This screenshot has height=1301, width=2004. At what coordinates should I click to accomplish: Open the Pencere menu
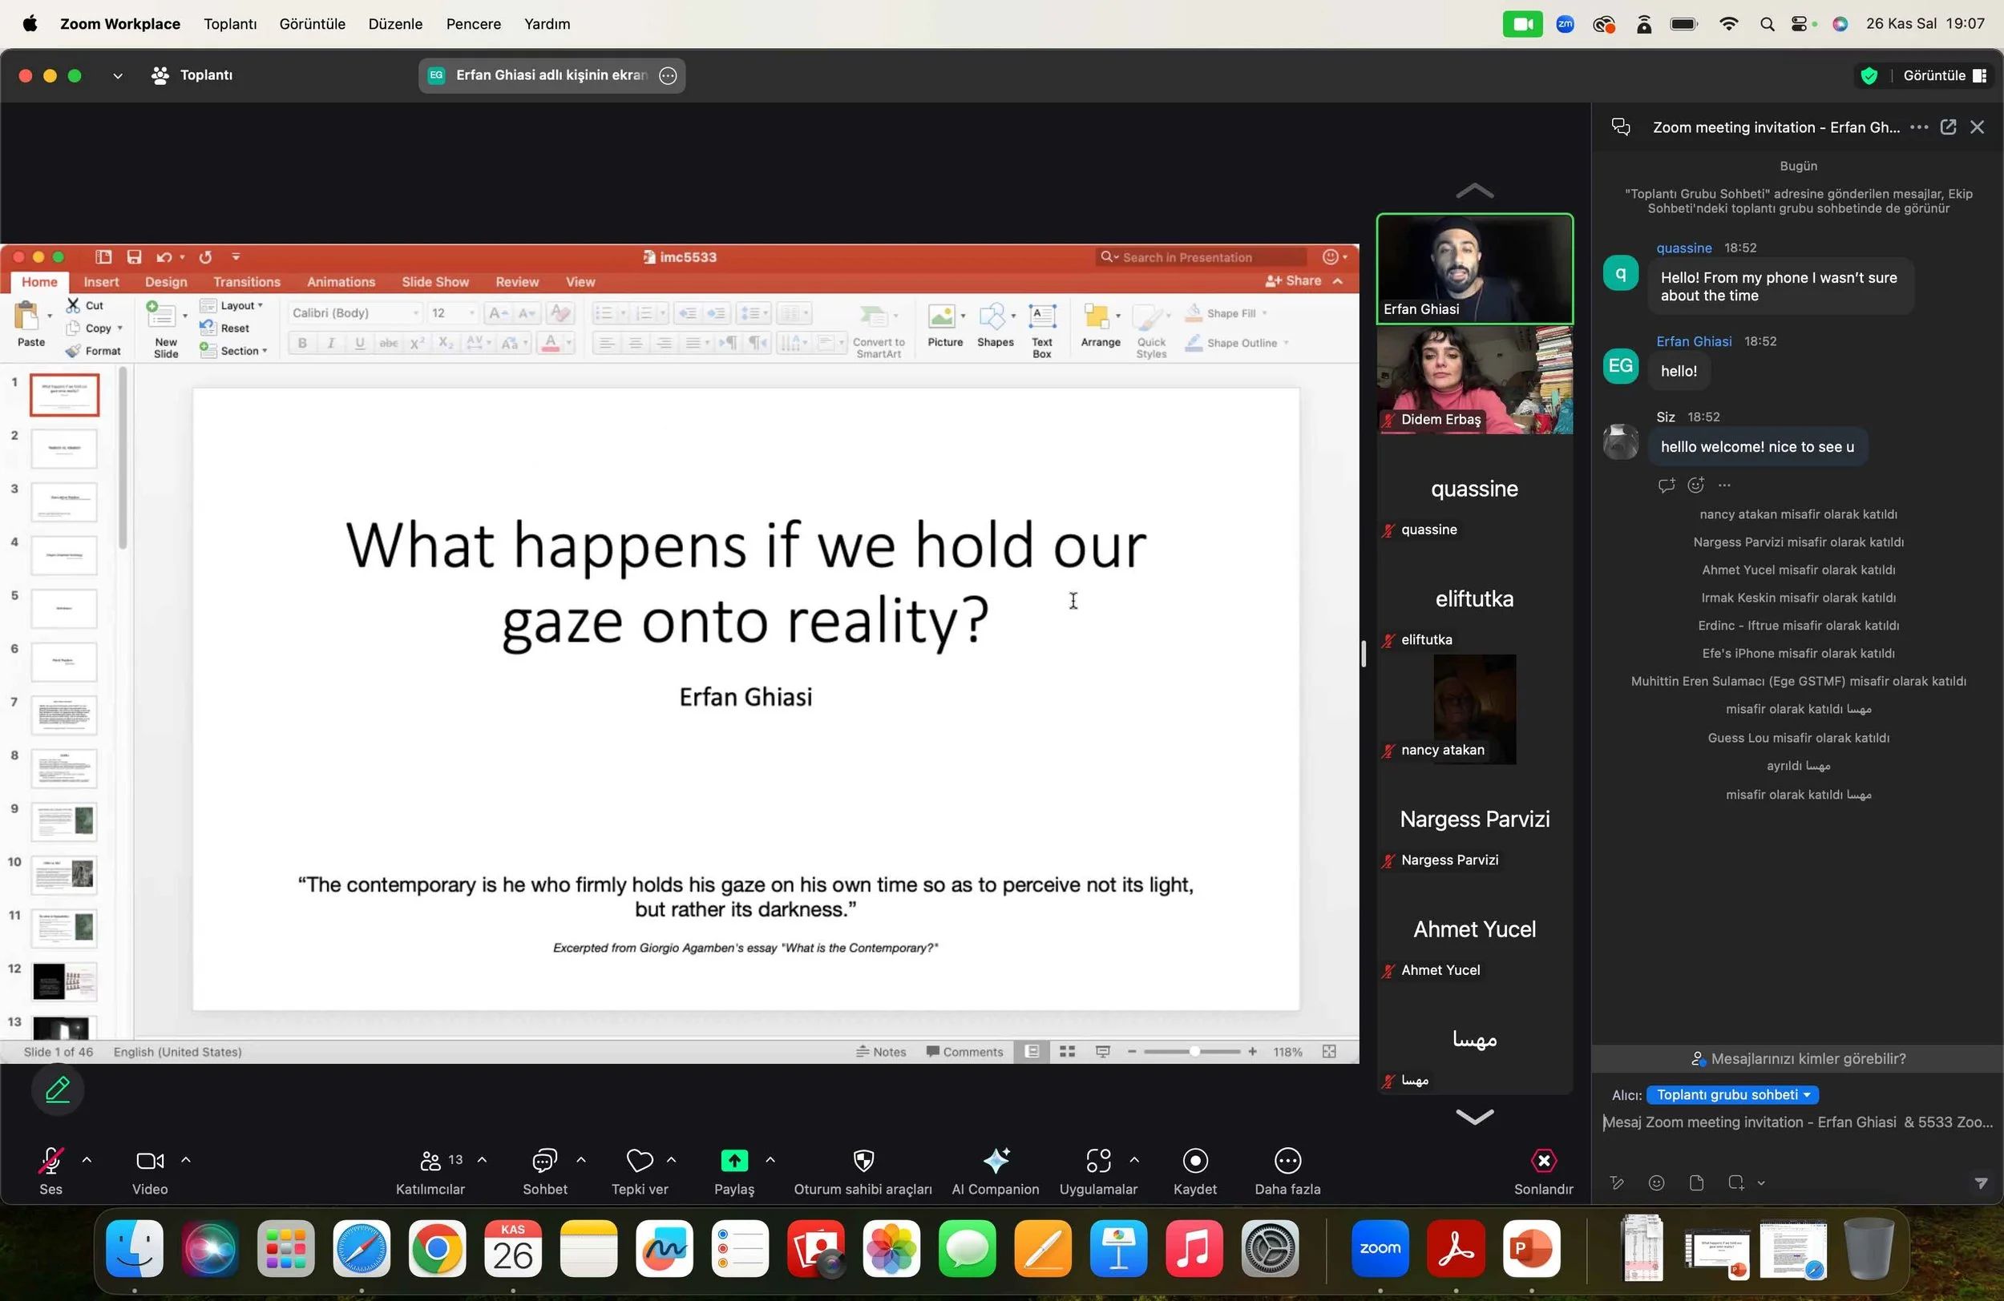pos(473,23)
